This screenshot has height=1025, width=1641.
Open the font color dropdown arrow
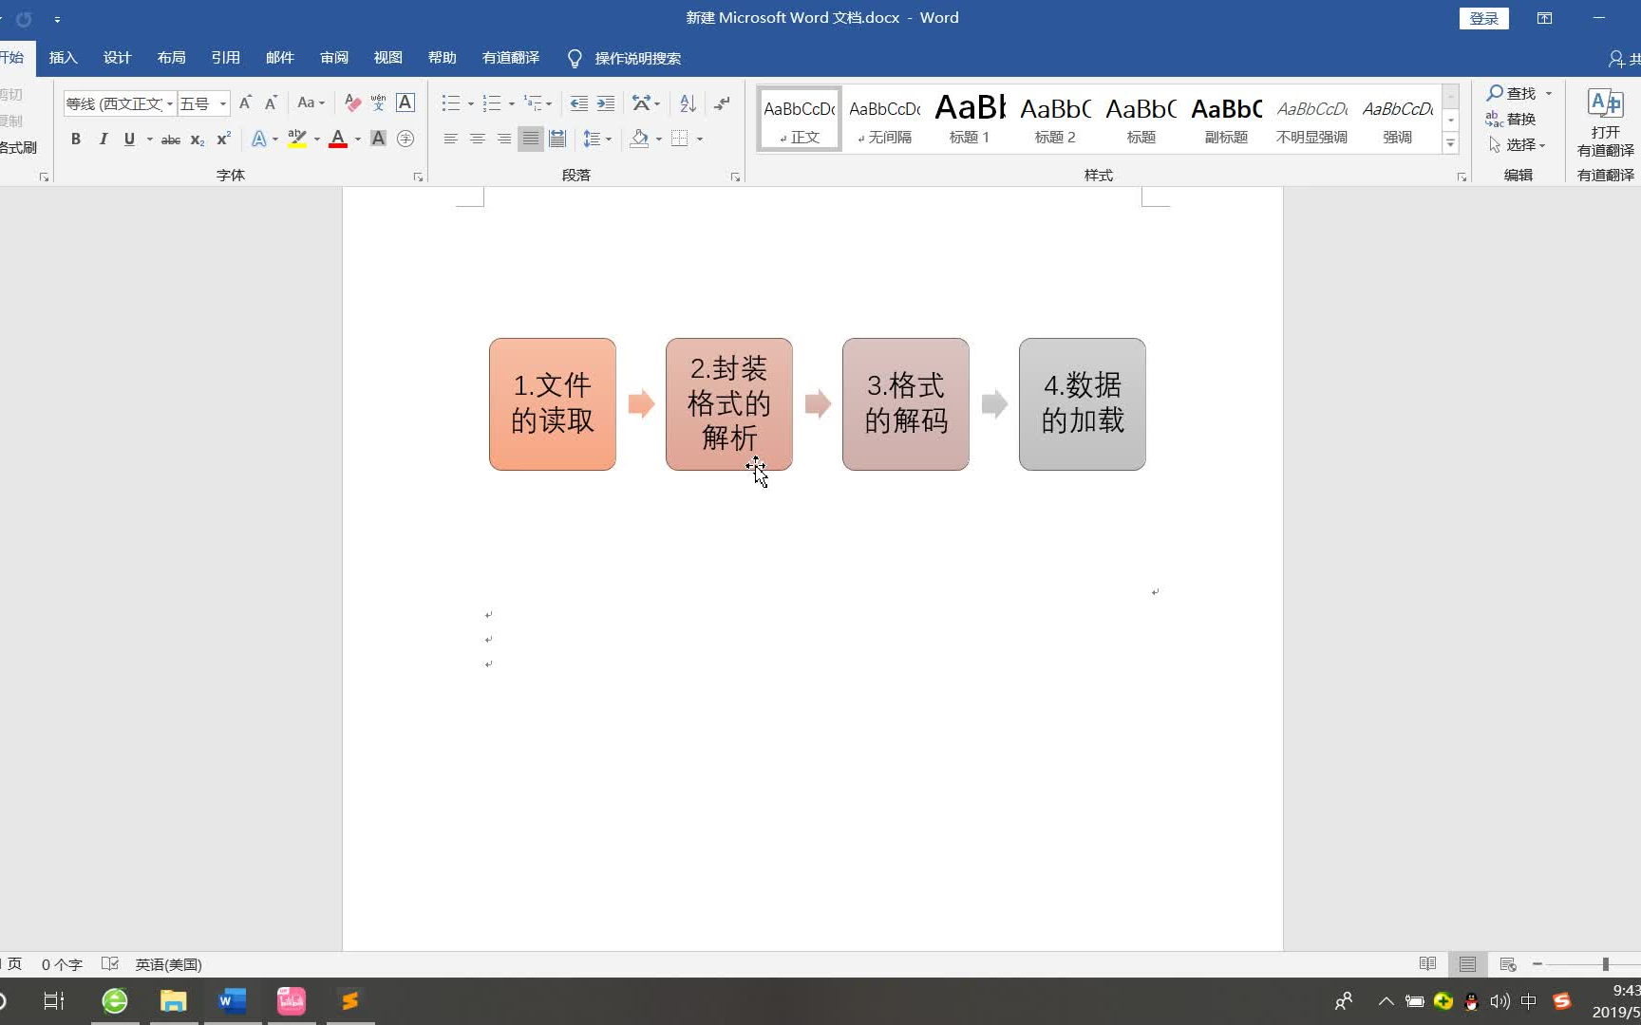point(357,140)
